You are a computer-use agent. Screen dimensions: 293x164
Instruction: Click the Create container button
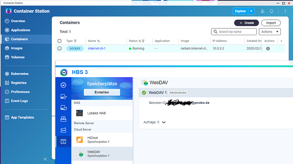[246, 23]
